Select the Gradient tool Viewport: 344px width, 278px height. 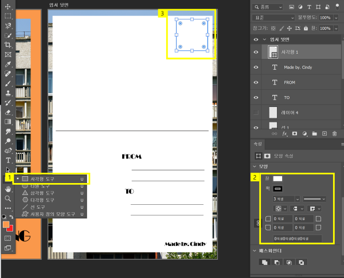[x=8, y=122]
